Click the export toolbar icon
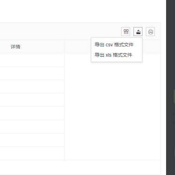175x175 pixels. (x=138, y=32)
